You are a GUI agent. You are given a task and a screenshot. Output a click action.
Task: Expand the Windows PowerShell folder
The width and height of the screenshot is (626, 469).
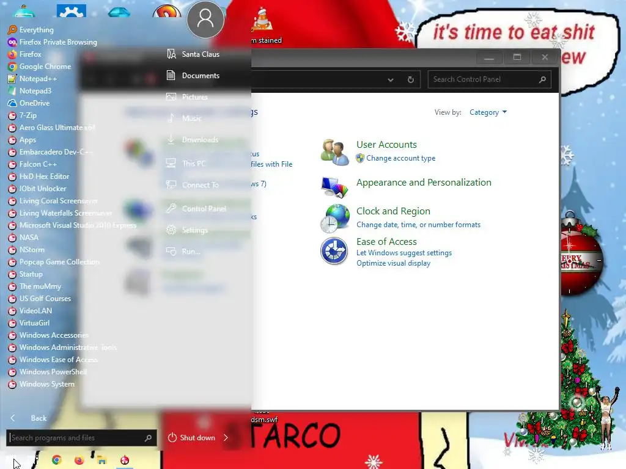47,372
